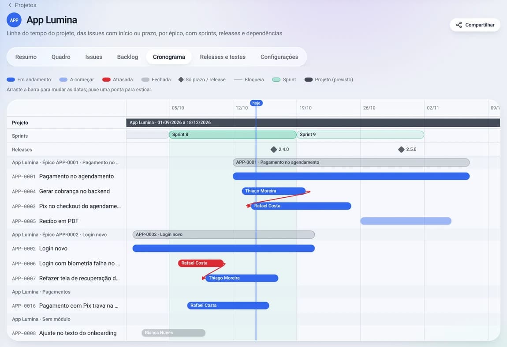Open issue APP-0006 Login com biometria
Screen dimensions: 507x347
(66, 264)
